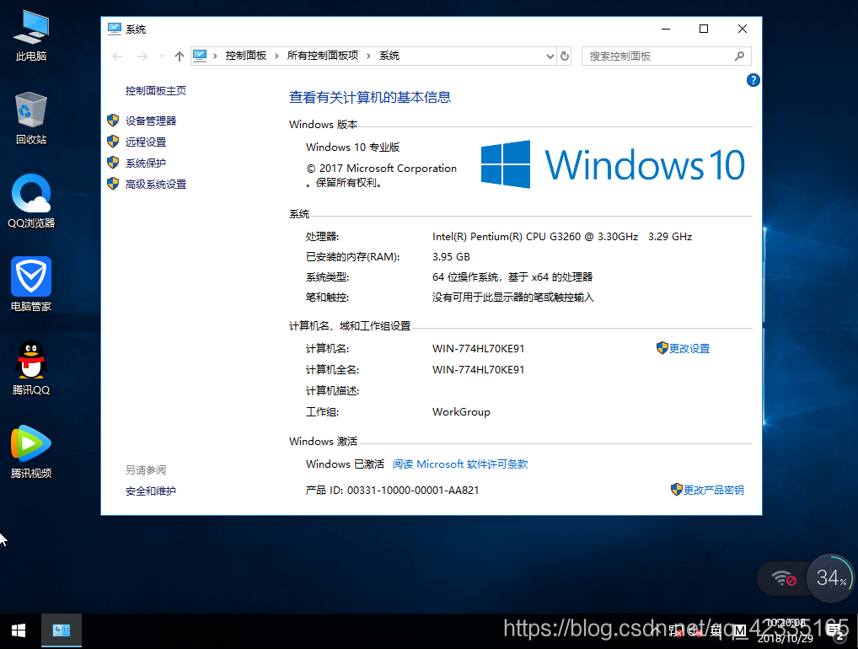Expand the chevron after 所有控制面板项 breadcrumb
The image size is (858, 649).
point(368,56)
